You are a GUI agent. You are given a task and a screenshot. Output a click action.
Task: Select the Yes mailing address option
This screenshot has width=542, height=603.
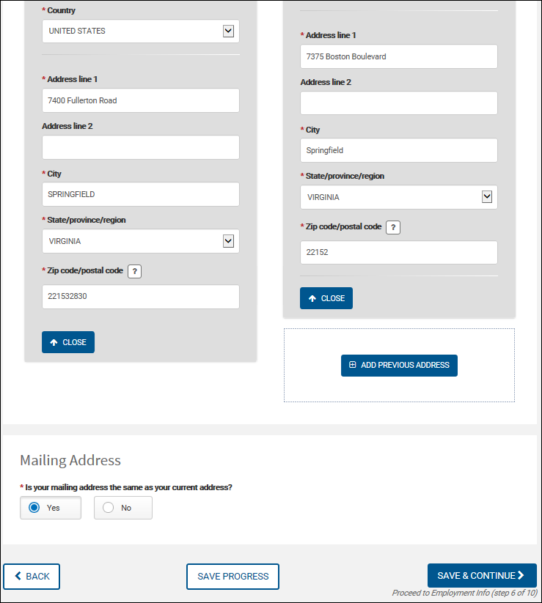coord(51,508)
